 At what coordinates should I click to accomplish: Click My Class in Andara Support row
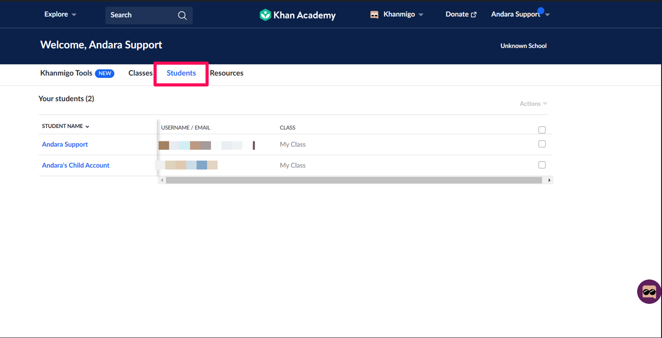coord(293,144)
